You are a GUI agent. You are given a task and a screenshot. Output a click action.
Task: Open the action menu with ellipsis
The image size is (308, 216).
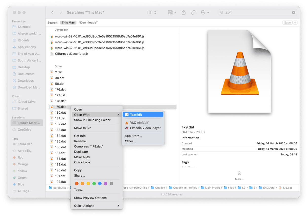tap(205, 12)
